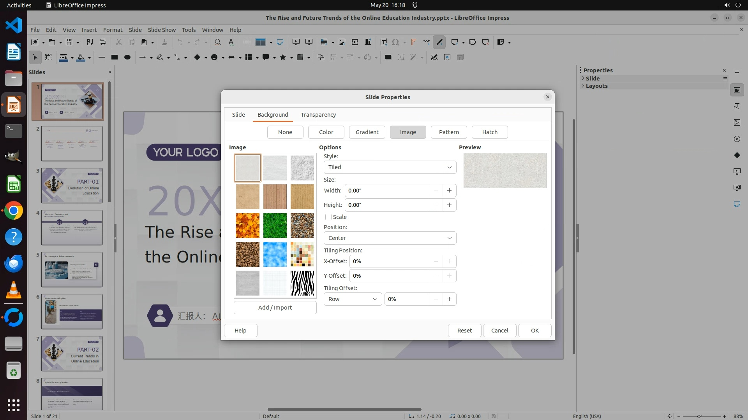Open the Navigator sidebar panel icon

click(737, 139)
